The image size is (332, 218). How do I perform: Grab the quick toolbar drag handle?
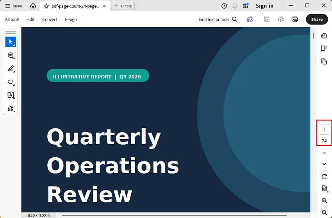tap(11, 33)
